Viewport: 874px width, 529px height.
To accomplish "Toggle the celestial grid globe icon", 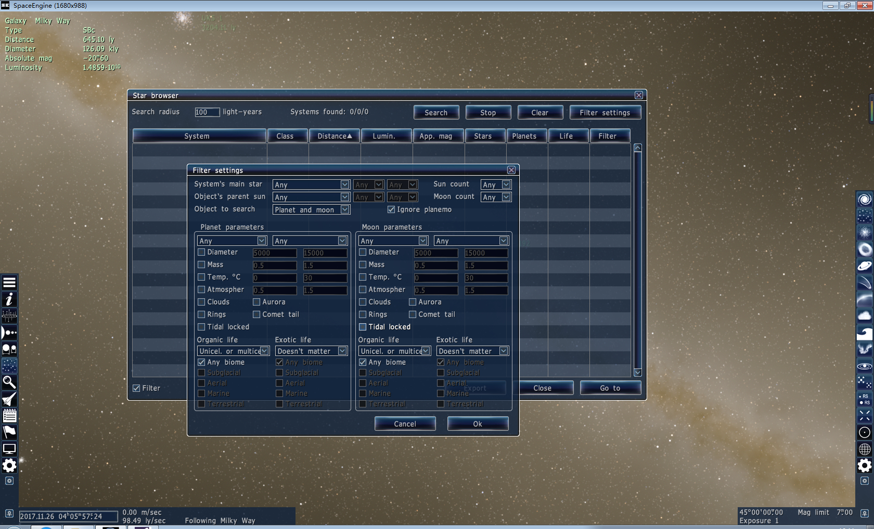I will [864, 449].
